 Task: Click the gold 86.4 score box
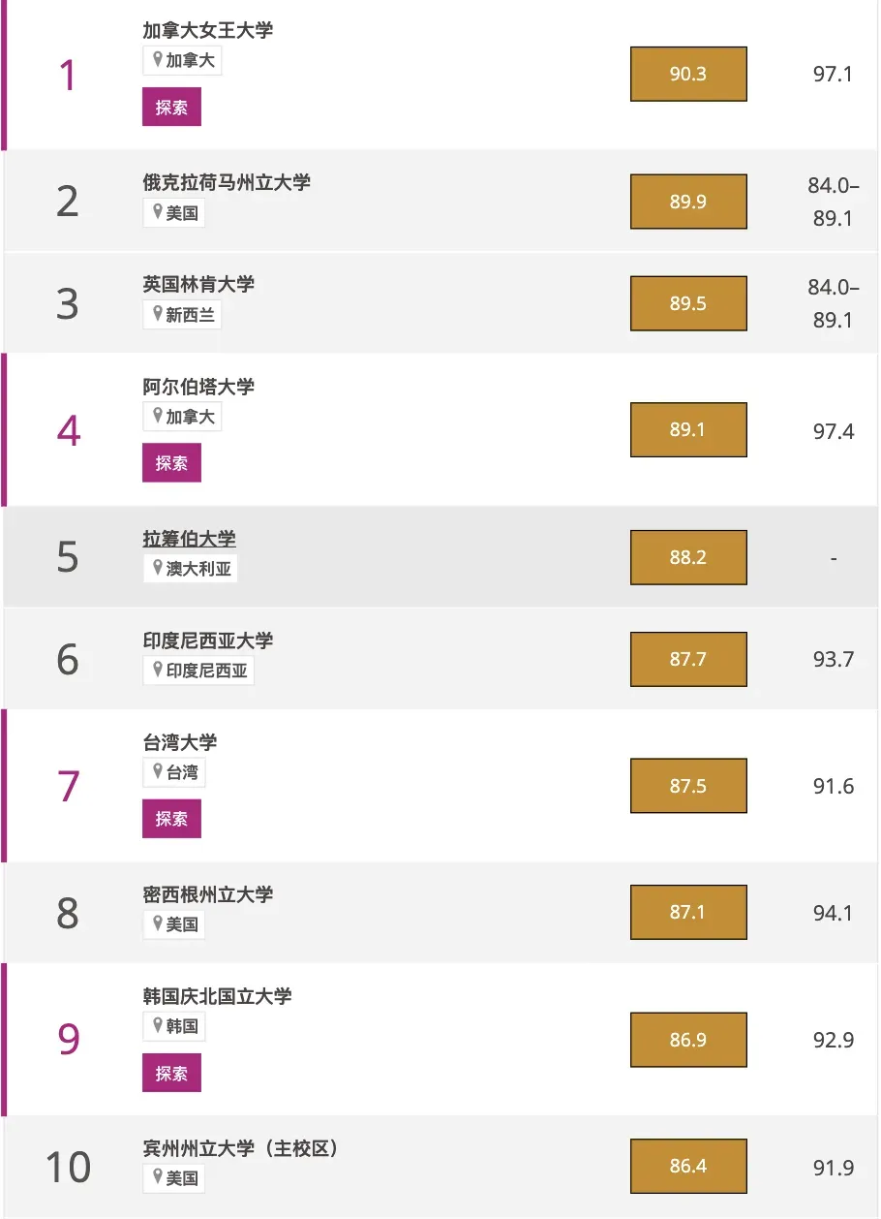[688, 1166]
